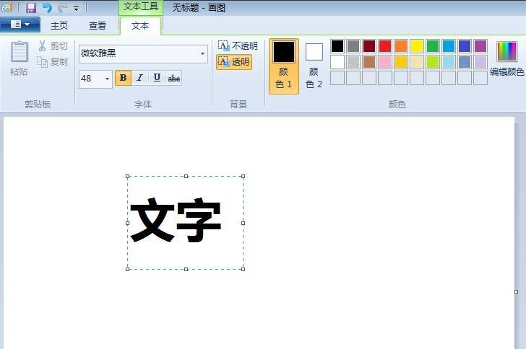526x349 pixels.
Task: Select 颜色 2 background color button
Action: (314, 66)
